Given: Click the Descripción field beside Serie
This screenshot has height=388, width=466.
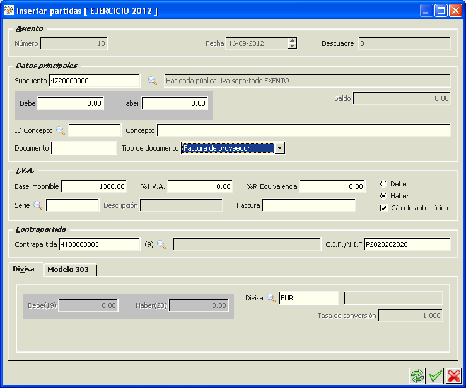Looking at the screenshot, I should tap(181, 205).
